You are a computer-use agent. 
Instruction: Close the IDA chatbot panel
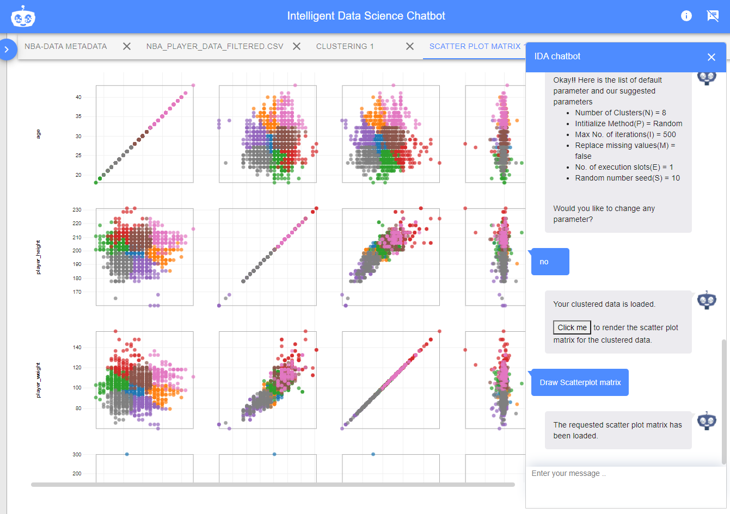[x=711, y=57]
